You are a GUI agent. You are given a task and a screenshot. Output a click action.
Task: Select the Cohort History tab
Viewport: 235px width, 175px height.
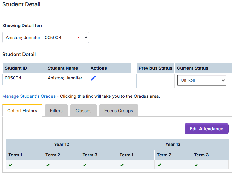(x=22, y=111)
